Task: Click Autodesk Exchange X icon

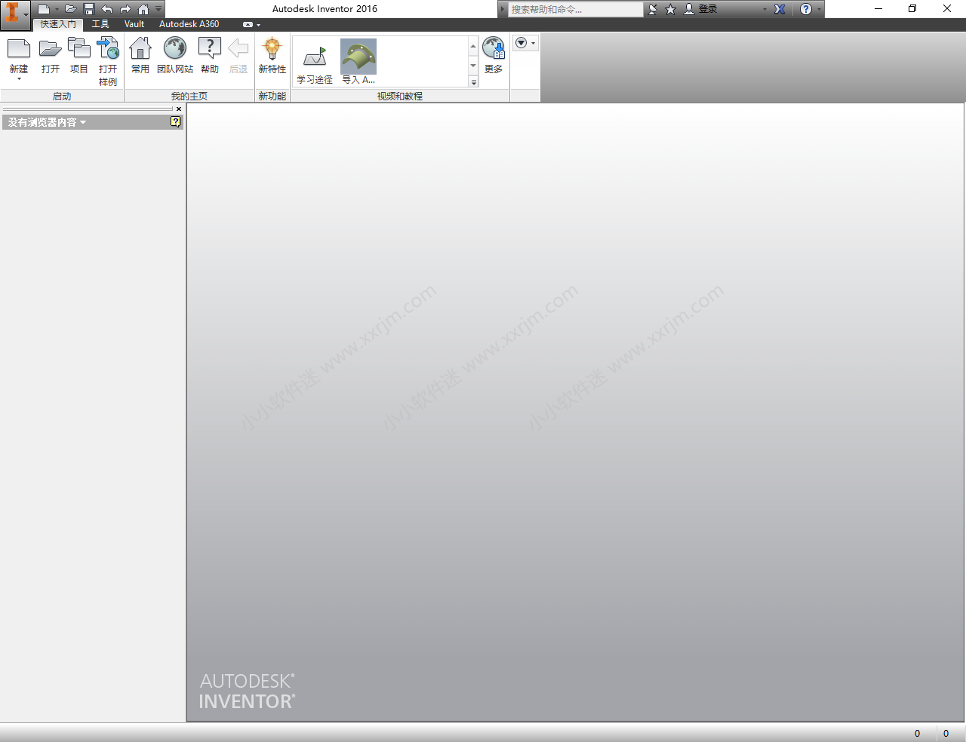Action: point(780,9)
